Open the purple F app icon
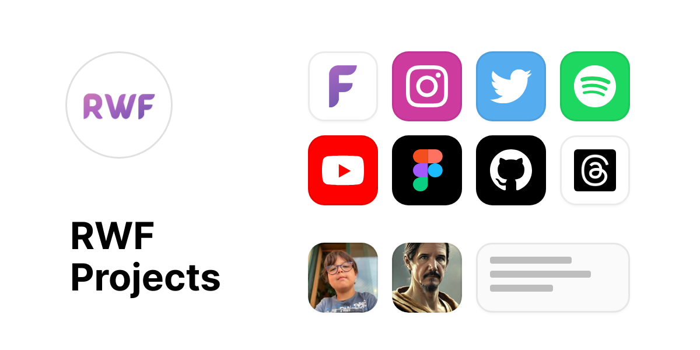 tap(343, 86)
